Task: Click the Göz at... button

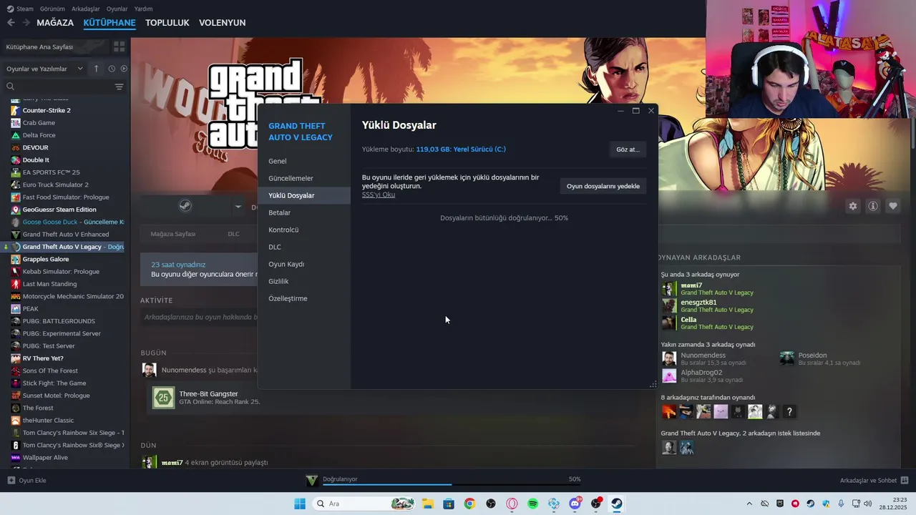Action: (628, 149)
